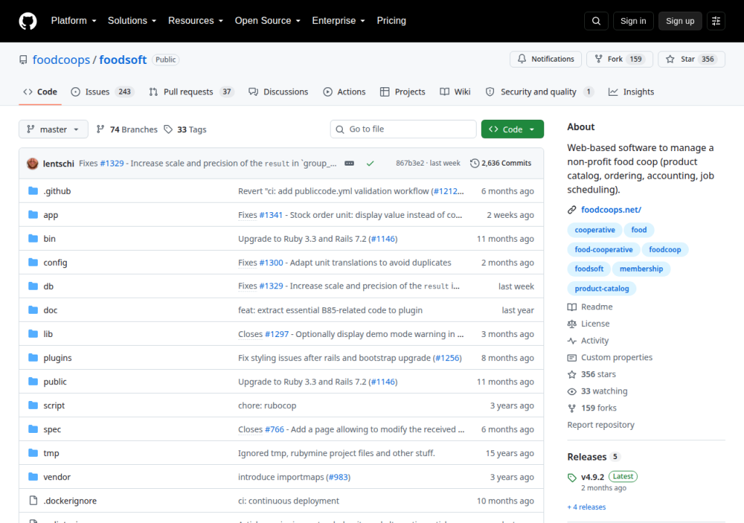Image resolution: width=744 pixels, height=523 pixels.
Task: Star the foodsoft repository
Action: [x=692, y=60]
